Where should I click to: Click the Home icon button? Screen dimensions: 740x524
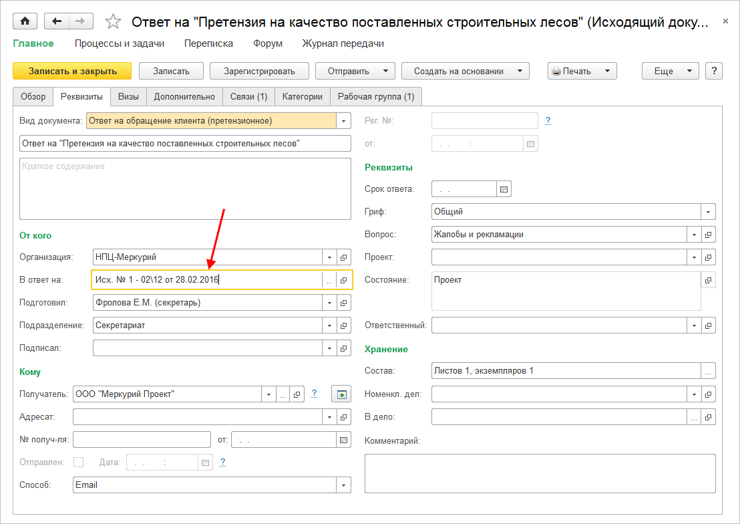click(25, 21)
